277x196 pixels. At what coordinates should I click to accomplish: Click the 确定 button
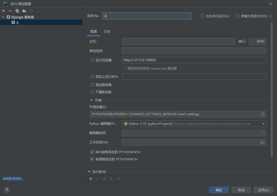click(x=219, y=190)
